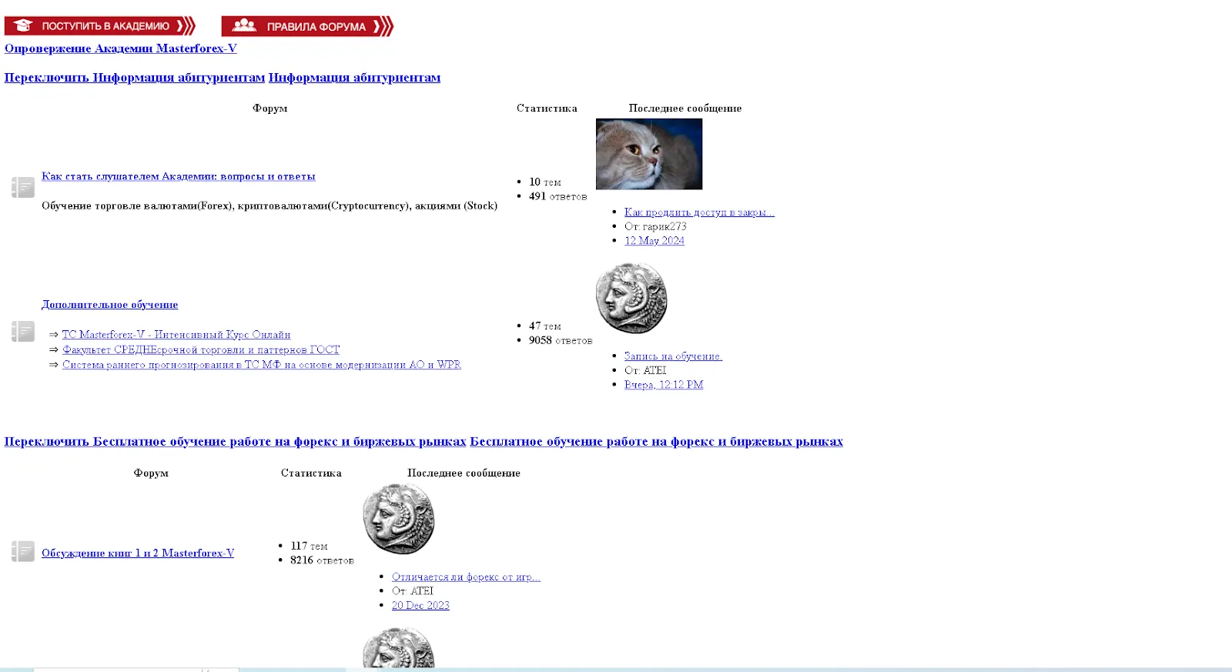Viewport: 1232px width, 672px height.
Task: Open 'Вчера, 12:12 PM' post time link
Action: point(664,385)
